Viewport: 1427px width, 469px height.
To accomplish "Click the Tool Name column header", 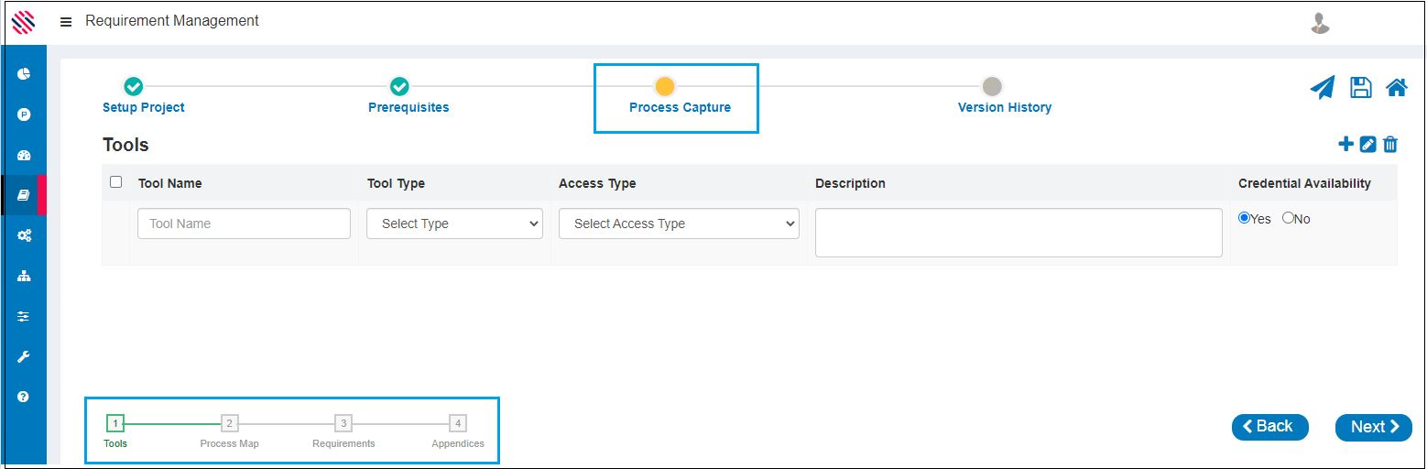I will 169,183.
